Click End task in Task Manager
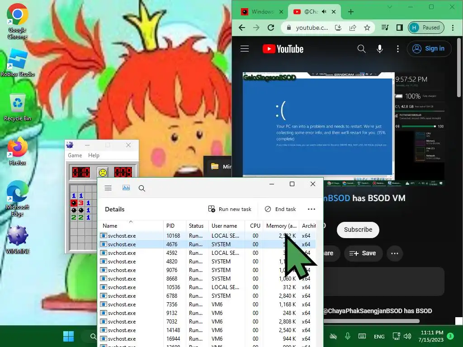The image size is (463, 347). pyautogui.click(x=280, y=209)
